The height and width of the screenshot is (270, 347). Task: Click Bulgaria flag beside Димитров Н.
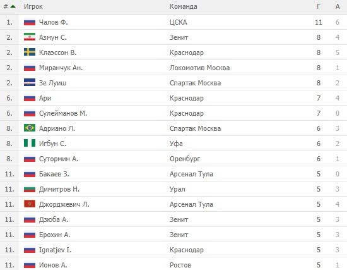pyautogui.click(x=30, y=189)
